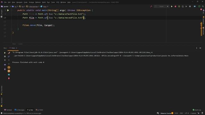The width and height of the screenshot is (205, 115).
Task: Click the CRLF line separator indicator
Action: click(181, 113)
